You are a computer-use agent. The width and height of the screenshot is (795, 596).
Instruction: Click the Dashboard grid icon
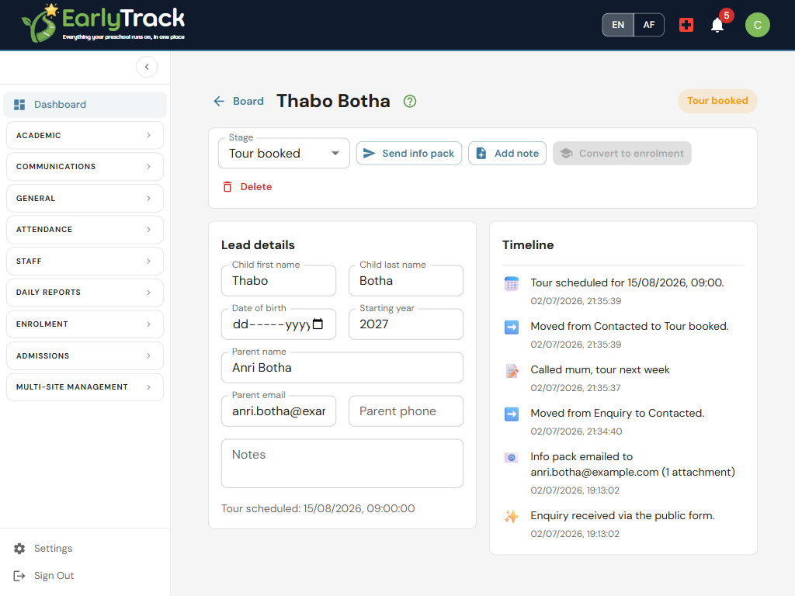19,105
